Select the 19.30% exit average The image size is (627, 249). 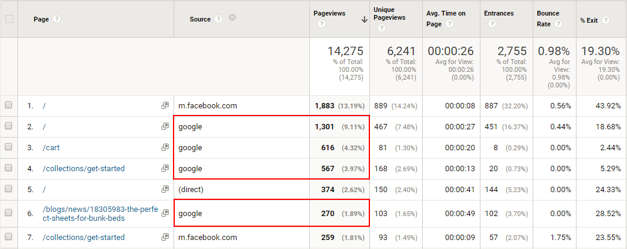[600, 51]
